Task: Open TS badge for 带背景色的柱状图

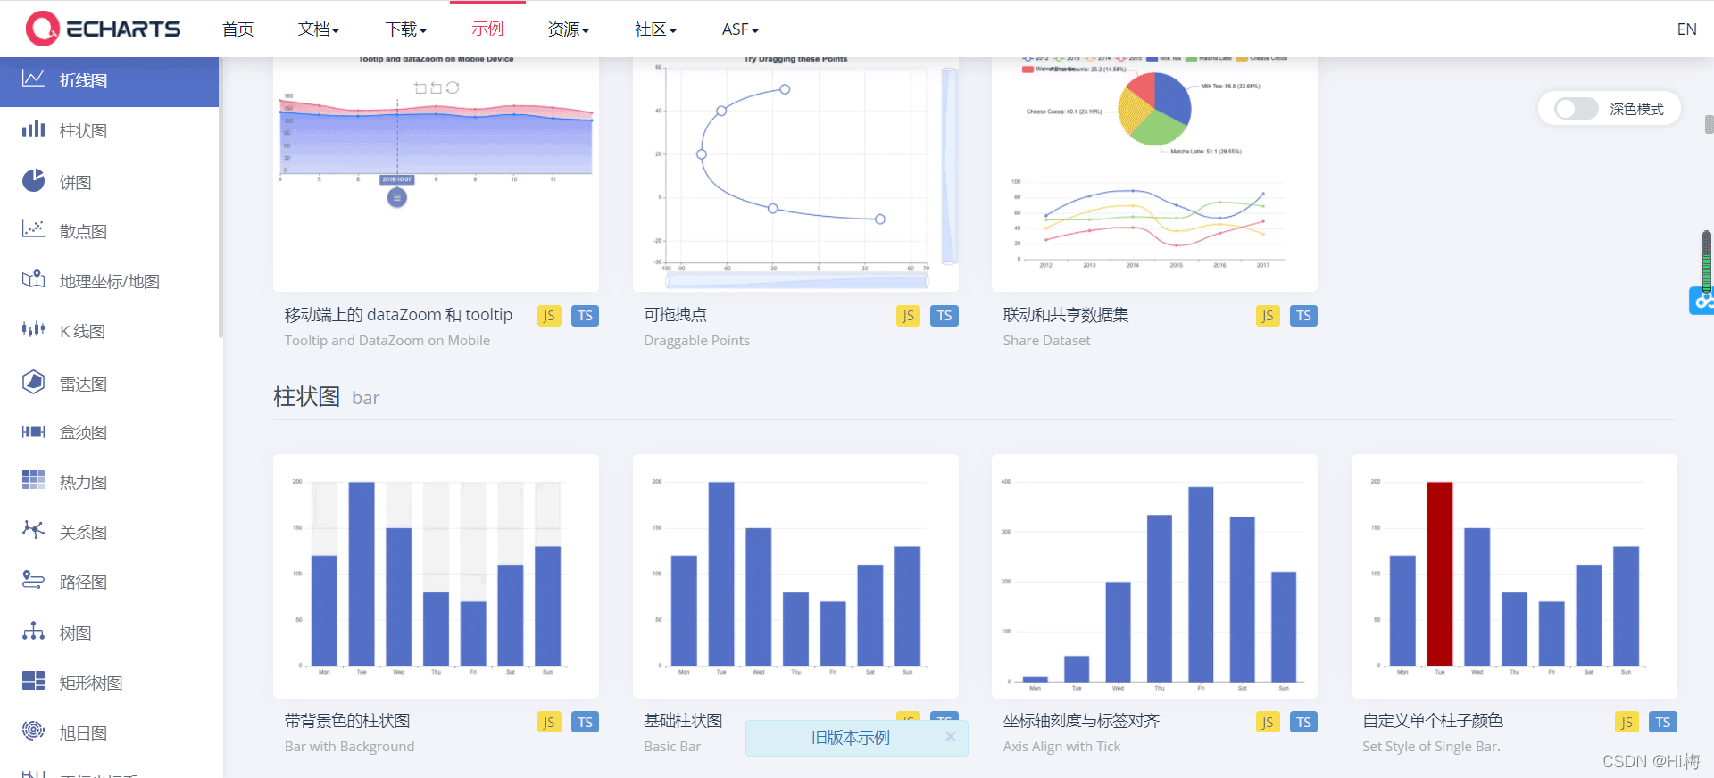Action: [x=585, y=722]
